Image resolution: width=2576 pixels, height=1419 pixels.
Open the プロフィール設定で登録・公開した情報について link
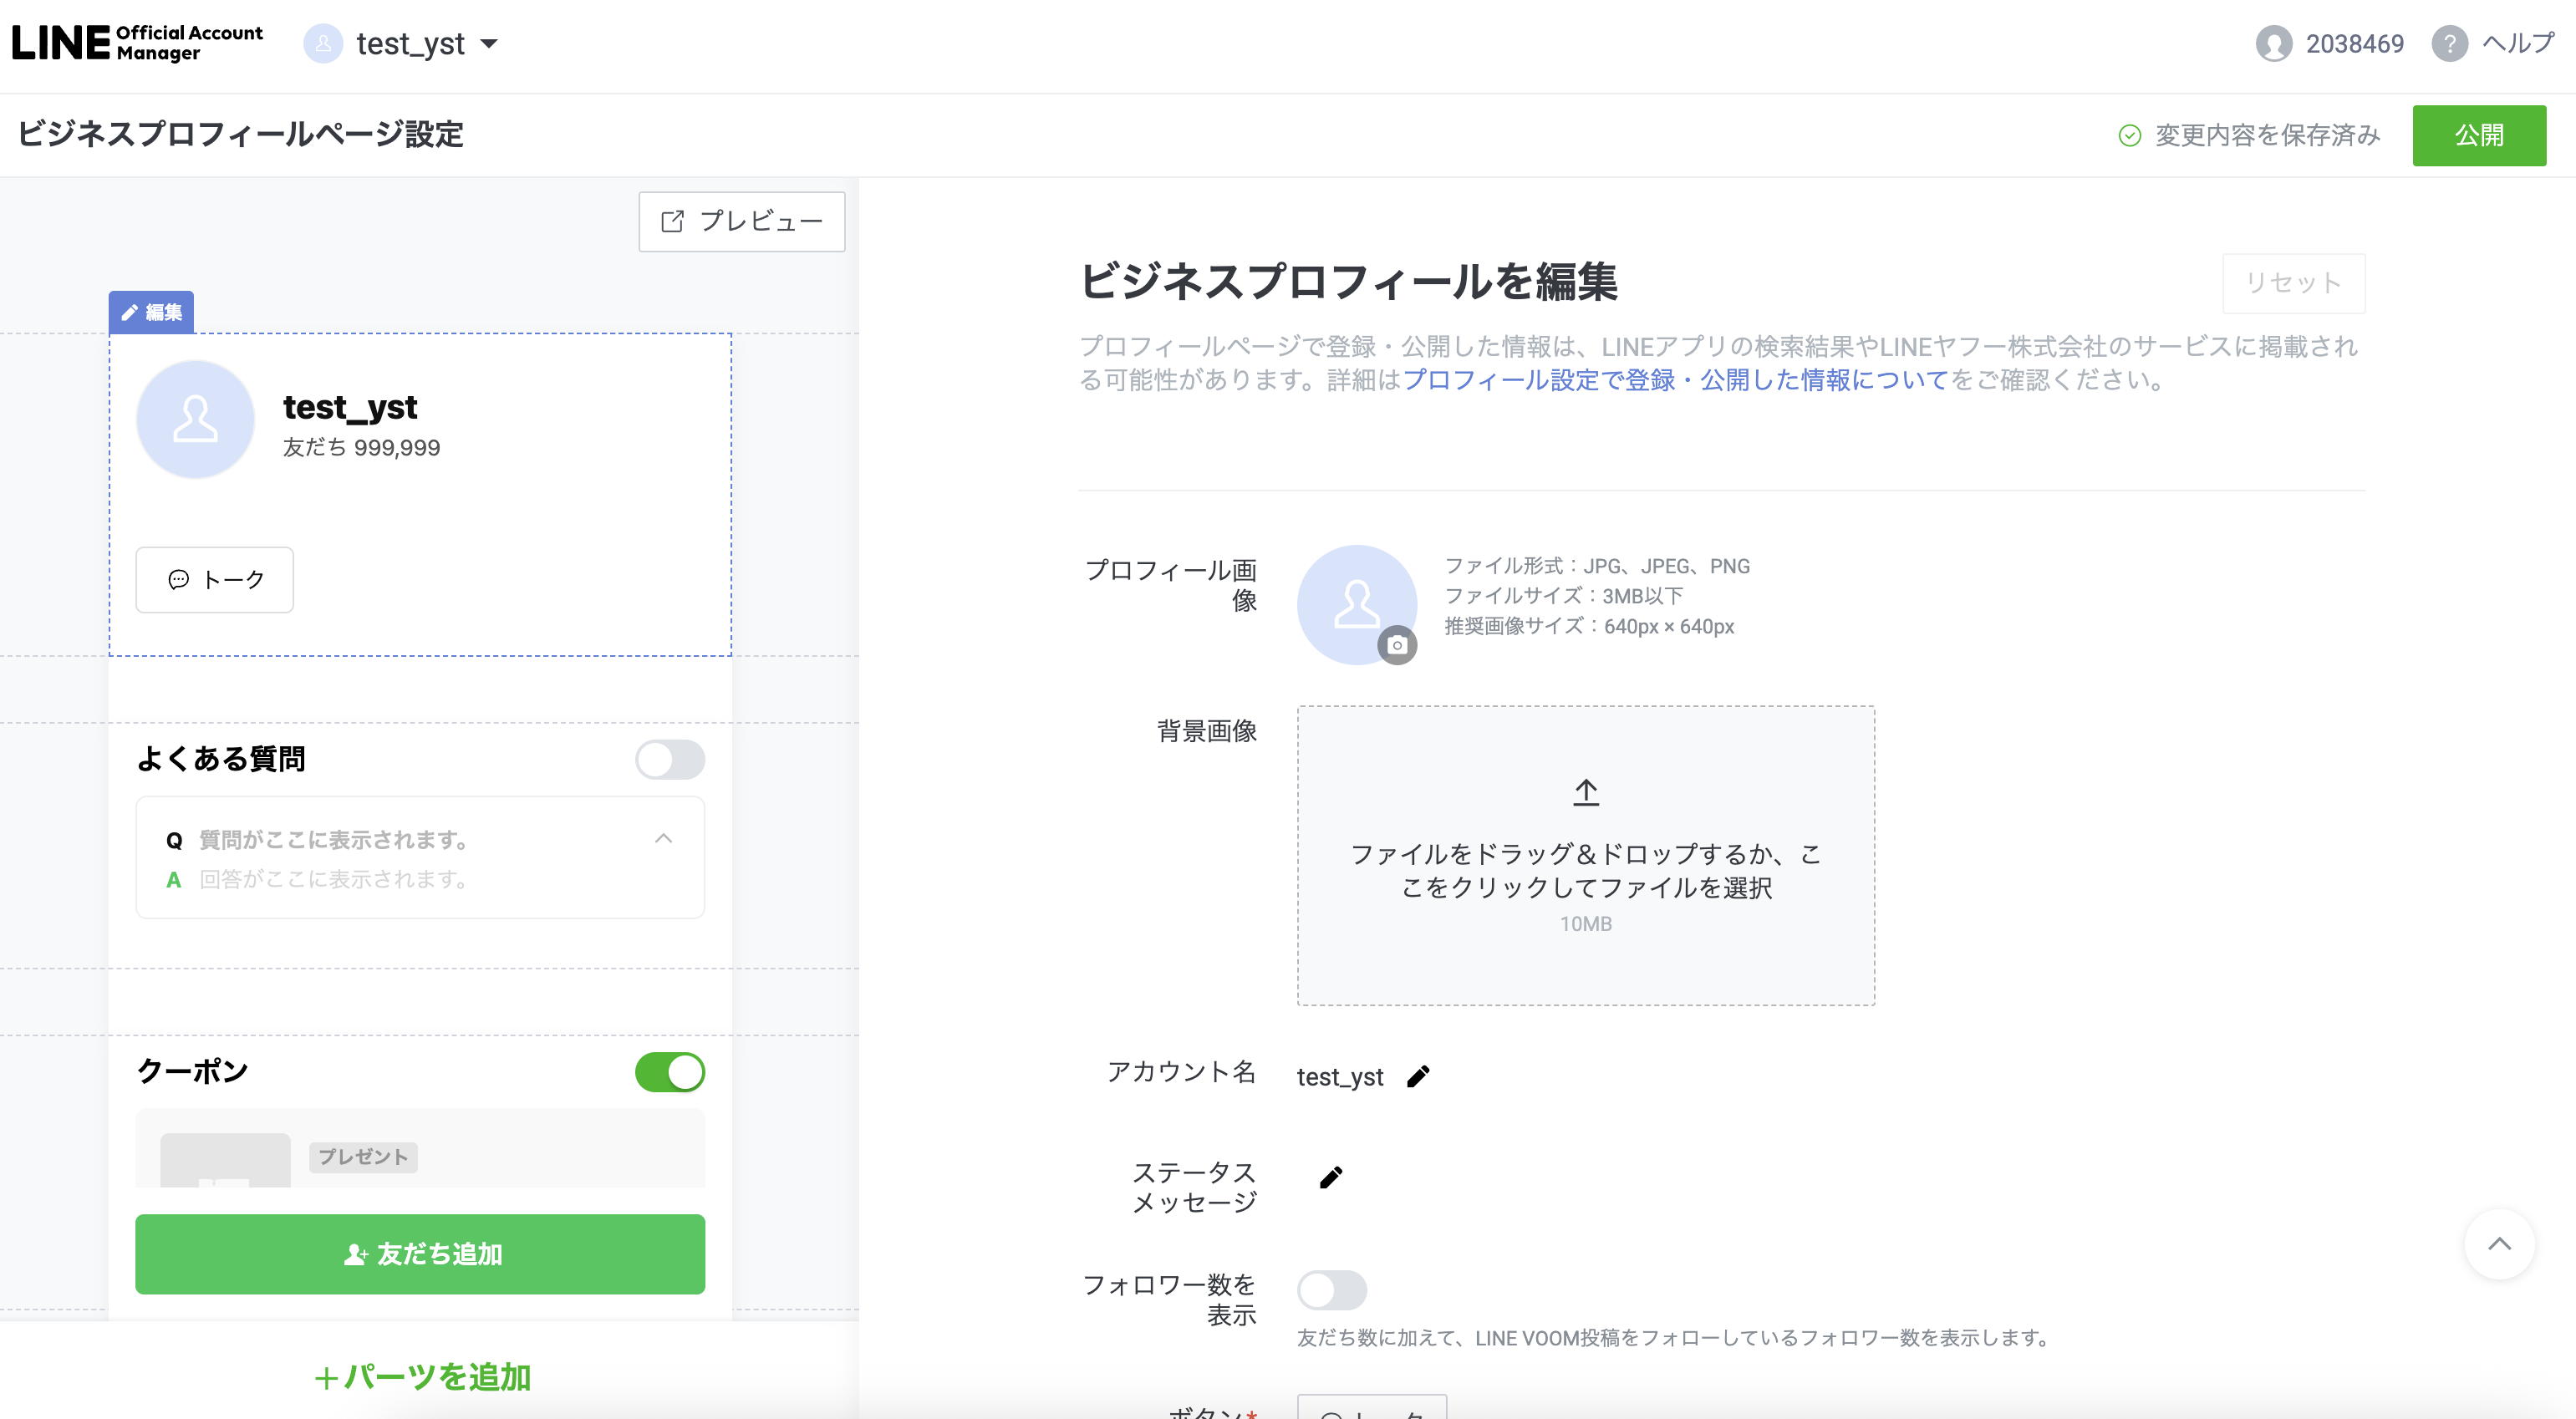[x=1675, y=380]
